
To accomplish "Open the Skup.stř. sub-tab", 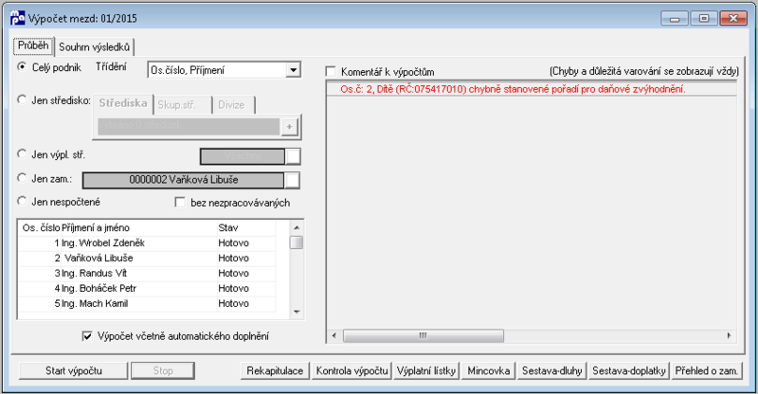I will 182,105.
